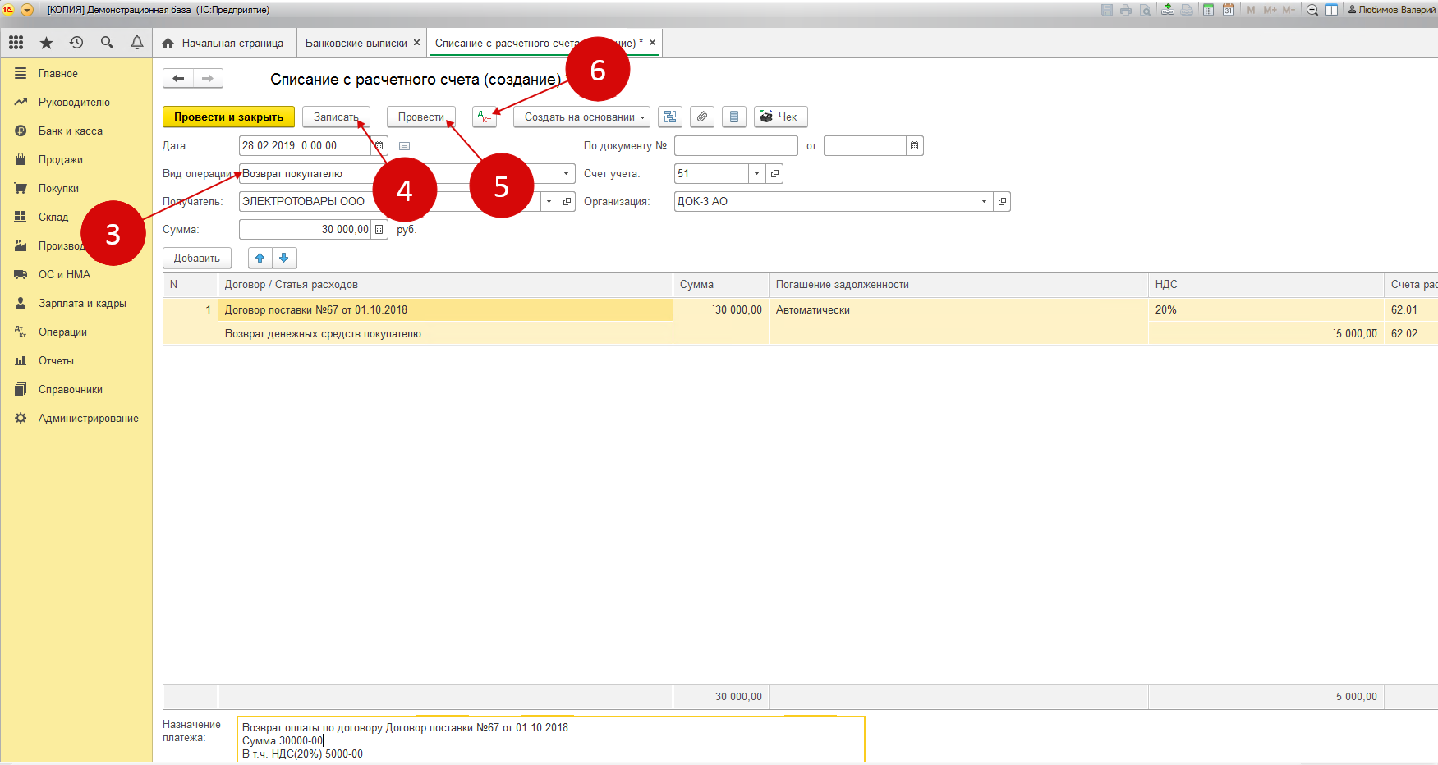Click the zoom magnifier in title bar
The image size is (1438, 765).
pos(1312,10)
